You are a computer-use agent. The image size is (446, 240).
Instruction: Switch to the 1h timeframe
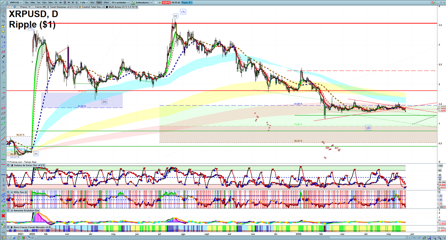pos(56,3)
